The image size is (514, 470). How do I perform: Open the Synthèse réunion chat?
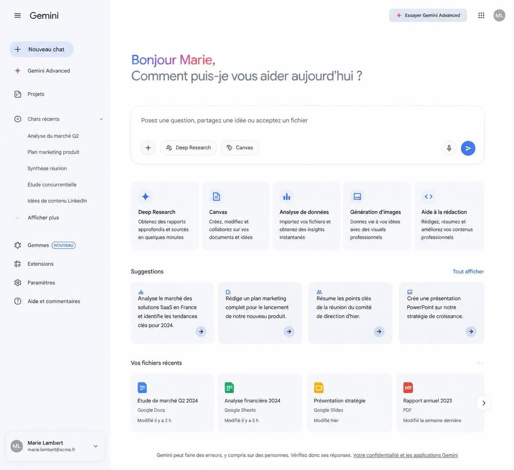click(47, 169)
